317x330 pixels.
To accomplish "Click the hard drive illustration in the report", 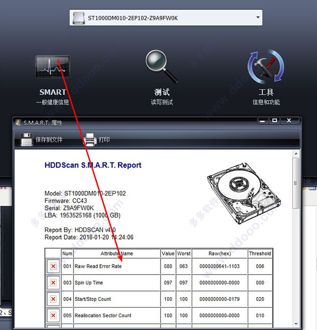I will coord(244,193).
